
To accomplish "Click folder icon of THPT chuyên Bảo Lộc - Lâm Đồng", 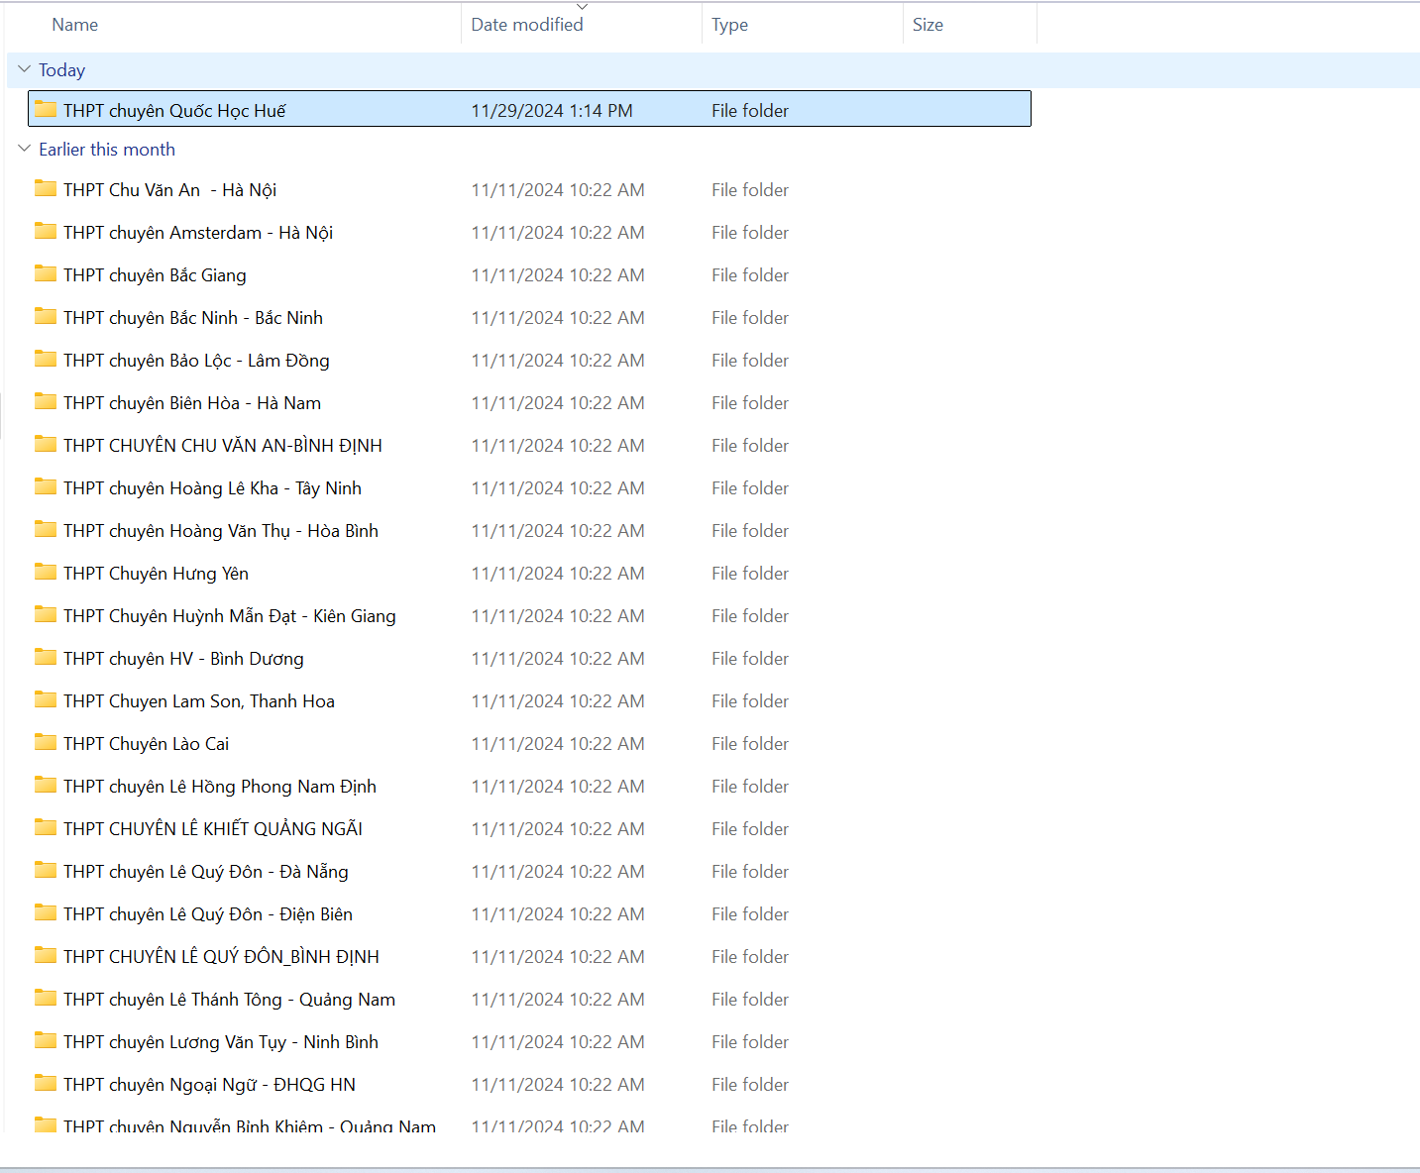I will pos(46,359).
